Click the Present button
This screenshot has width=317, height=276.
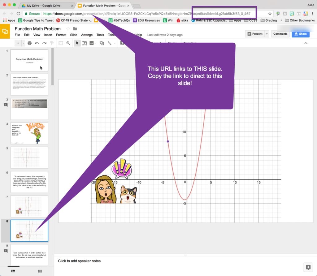pos(255,34)
